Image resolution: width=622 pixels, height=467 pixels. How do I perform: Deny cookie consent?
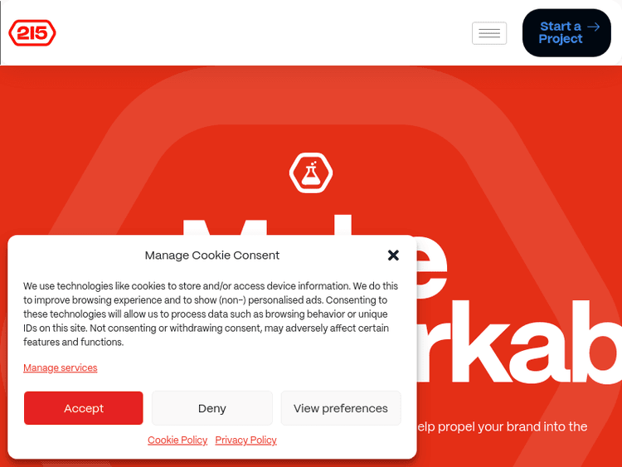pyautogui.click(x=212, y=408)
